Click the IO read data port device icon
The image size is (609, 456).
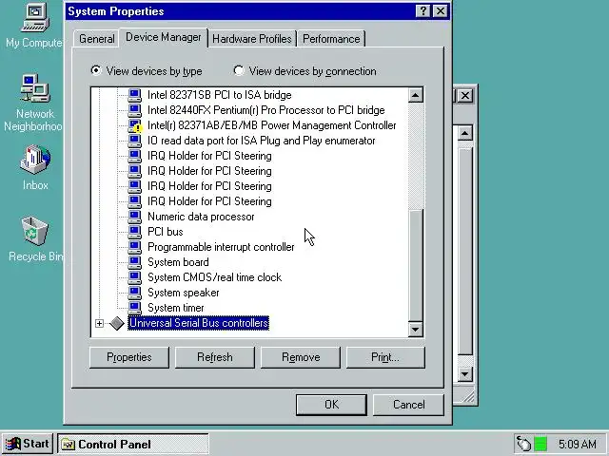(135, 141)
